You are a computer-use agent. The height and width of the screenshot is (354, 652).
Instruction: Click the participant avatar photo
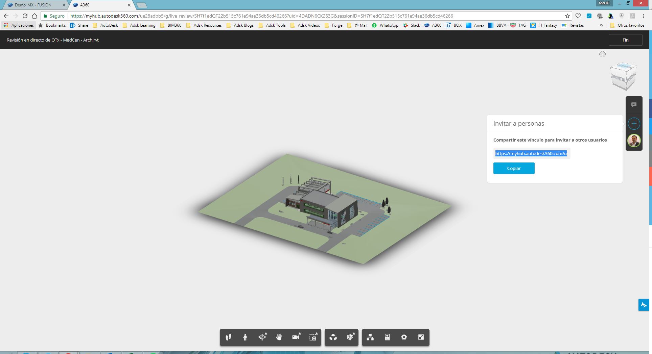coord(634,141)
